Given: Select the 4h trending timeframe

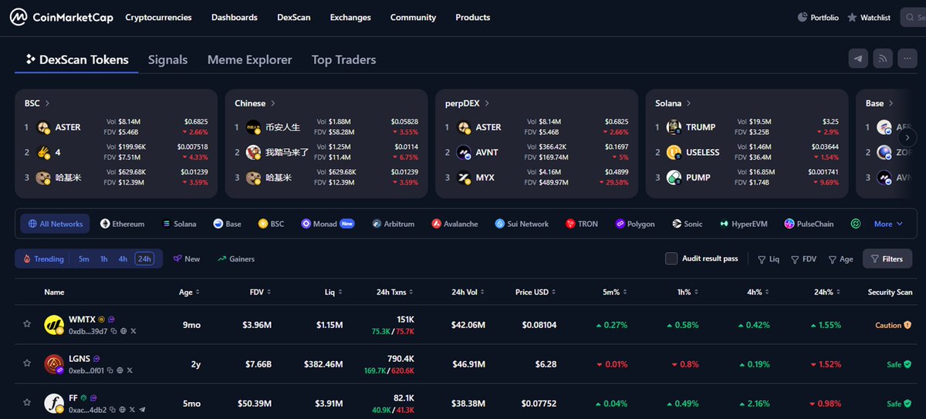Looking at the screenshot, I should pyautogui.click(x=123, y=259).
